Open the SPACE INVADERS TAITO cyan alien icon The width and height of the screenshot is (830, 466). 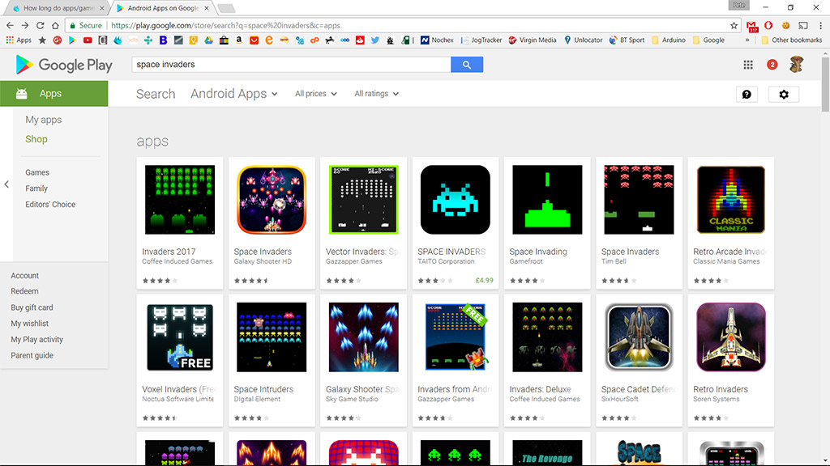[456, 200]
